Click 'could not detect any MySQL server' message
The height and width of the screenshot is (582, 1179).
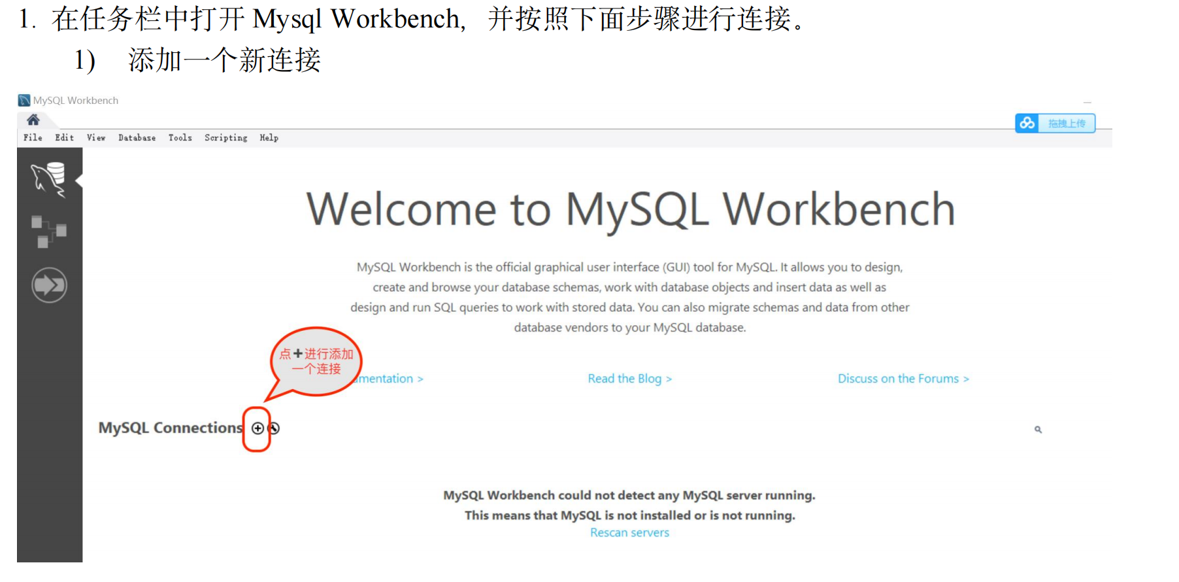point(629,495)
